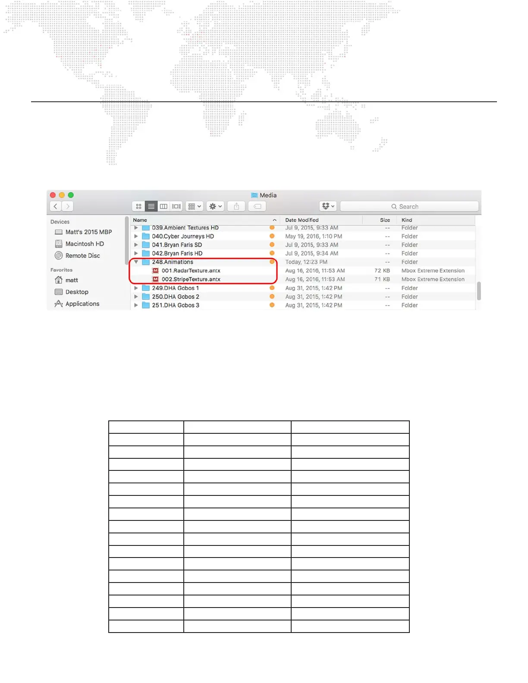Image resolution: width=528 pixels, height=683 pixels.
Task: Click in the Search field
Action: coord(409,207)
